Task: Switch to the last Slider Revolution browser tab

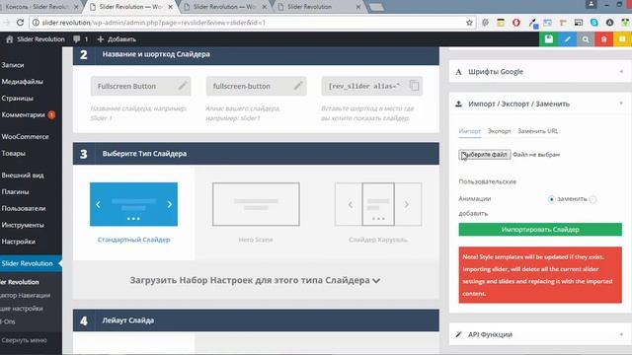Action: 319,7
